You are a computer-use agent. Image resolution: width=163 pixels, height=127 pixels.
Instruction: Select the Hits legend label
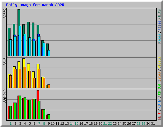159,13
